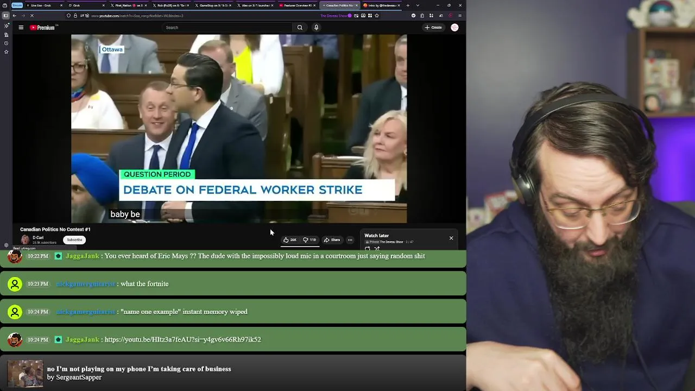Open a new browser tab
The height and width of the screenshot is (391, 695).
(x=408, y=5)
